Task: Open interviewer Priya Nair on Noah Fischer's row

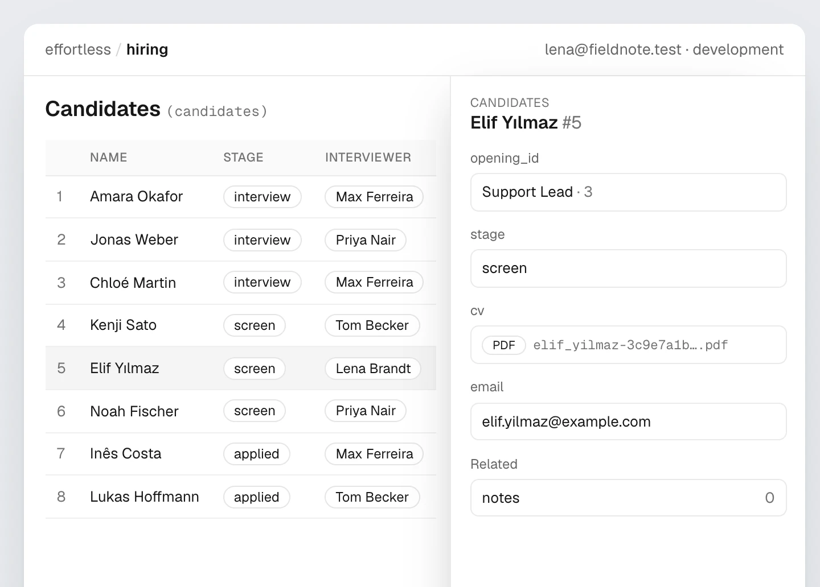Action: (x=365, y=411)
